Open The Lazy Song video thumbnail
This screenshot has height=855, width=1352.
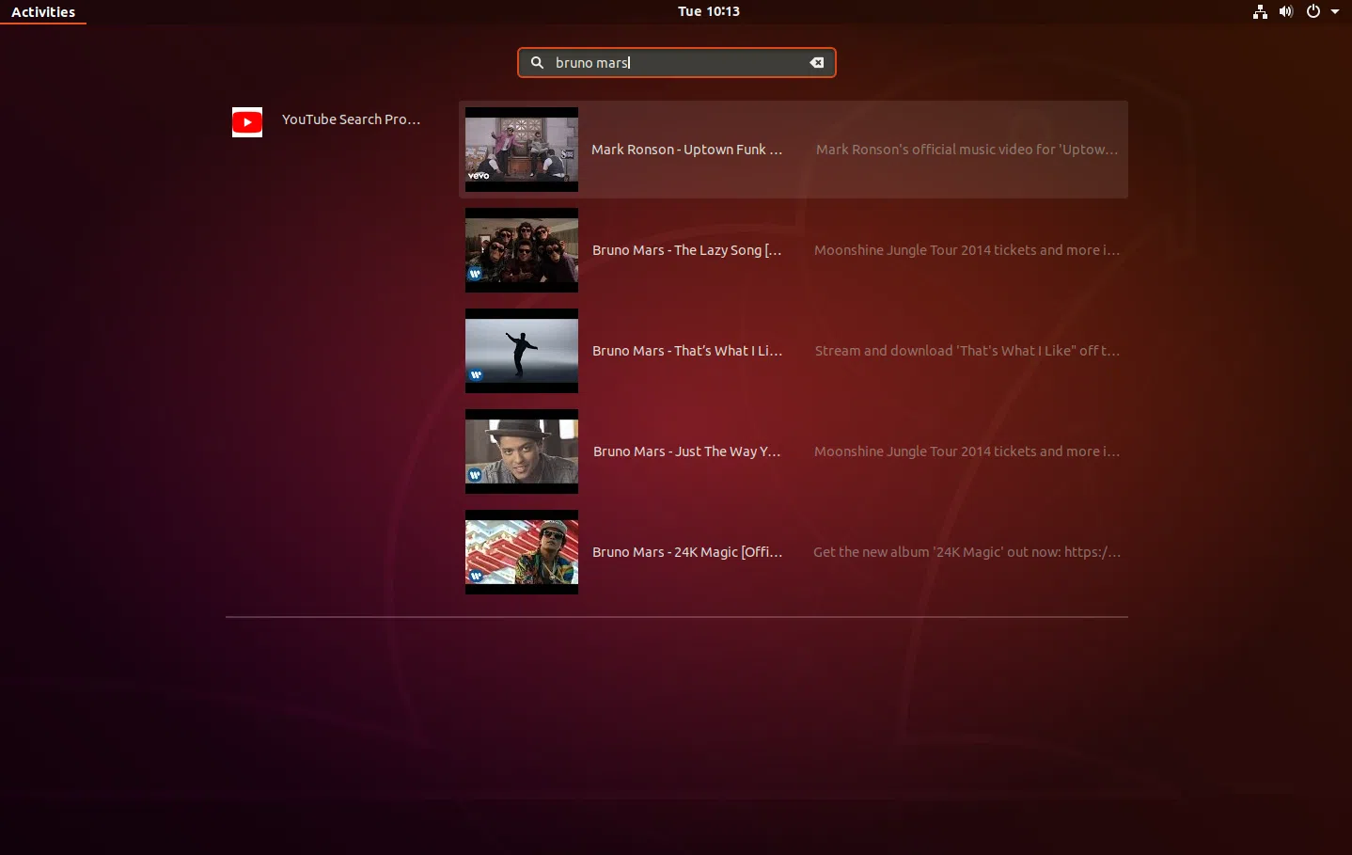coord(522,250)
